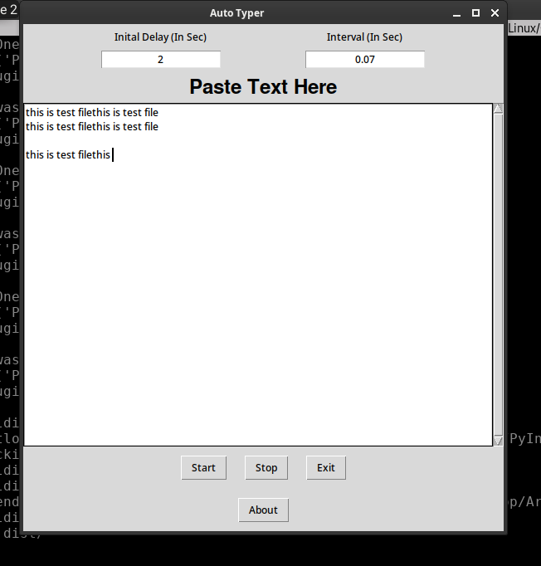
Task: Click the Start button
Action: [x=203, y=468]
